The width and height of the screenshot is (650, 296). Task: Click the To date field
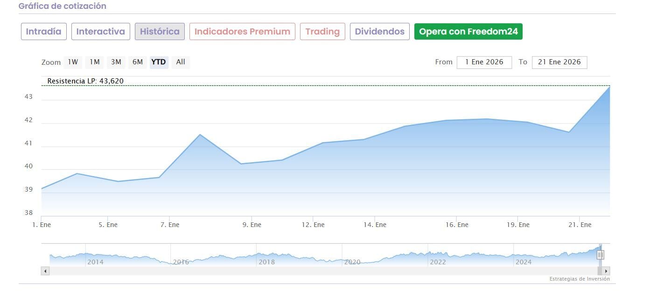(x=559, y=62)
